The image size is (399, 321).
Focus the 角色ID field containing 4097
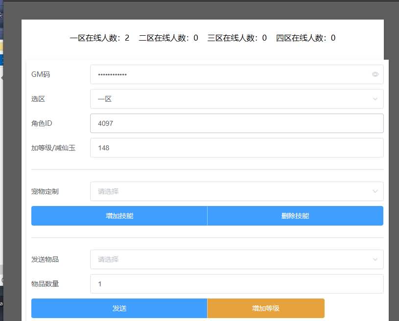(x=236, y=123)
